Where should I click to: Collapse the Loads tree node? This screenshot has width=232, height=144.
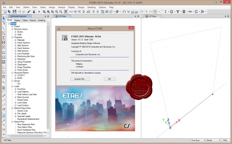pos(12,86)
